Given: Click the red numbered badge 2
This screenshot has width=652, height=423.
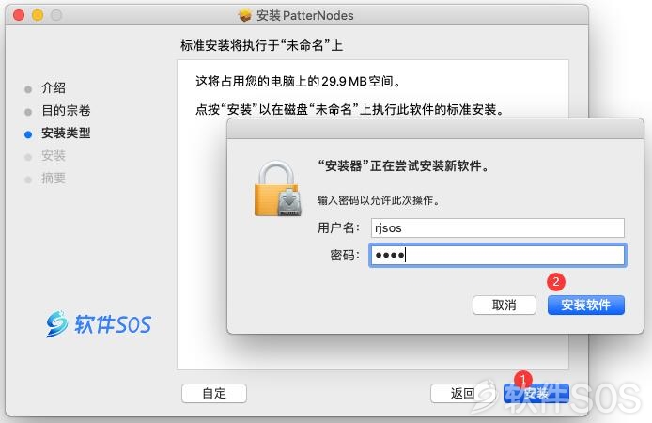Looking at the screenshot, I should click(x=556, y=282).
